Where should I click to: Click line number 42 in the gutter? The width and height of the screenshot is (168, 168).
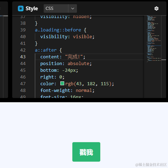[x=23, y=50]
